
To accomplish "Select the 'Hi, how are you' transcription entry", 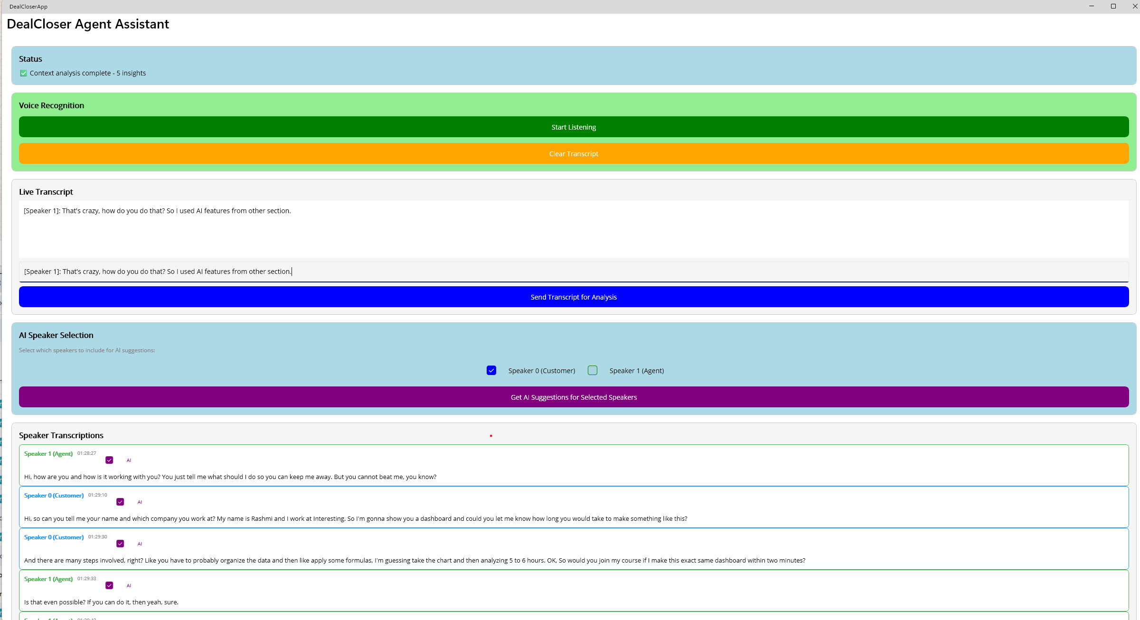I will [230, 477].
